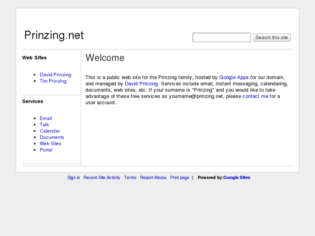Open the Terms footer link
Viewport: 315px width, 236px height.
130,178
